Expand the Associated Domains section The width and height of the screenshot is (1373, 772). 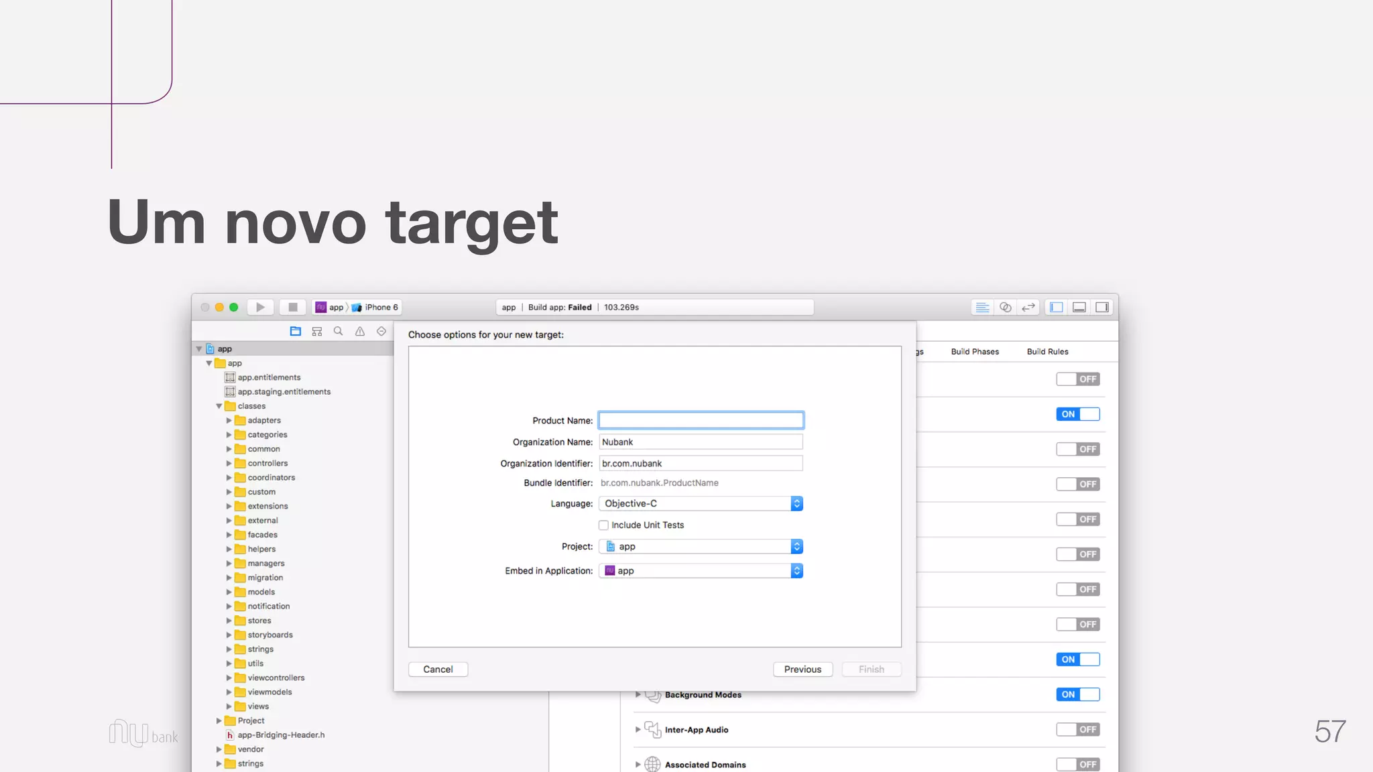pos(638,765)
